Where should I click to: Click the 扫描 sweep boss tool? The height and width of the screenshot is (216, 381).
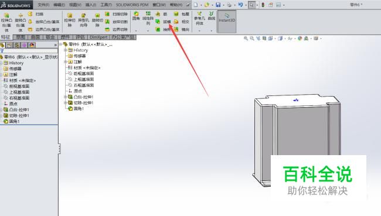pyautogui.click(x=36, y=14)
